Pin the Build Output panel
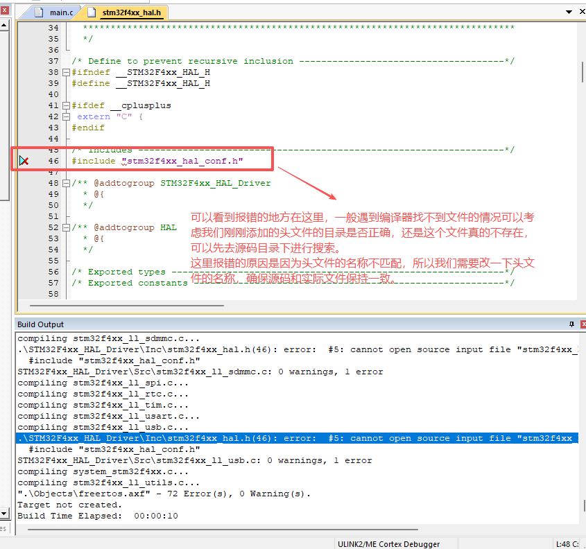Viewport: 586px width, 549px height. [571, 324]
